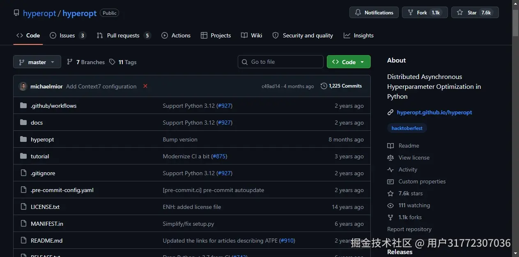
Task: Click the docs folder icon
Action: 23,123
